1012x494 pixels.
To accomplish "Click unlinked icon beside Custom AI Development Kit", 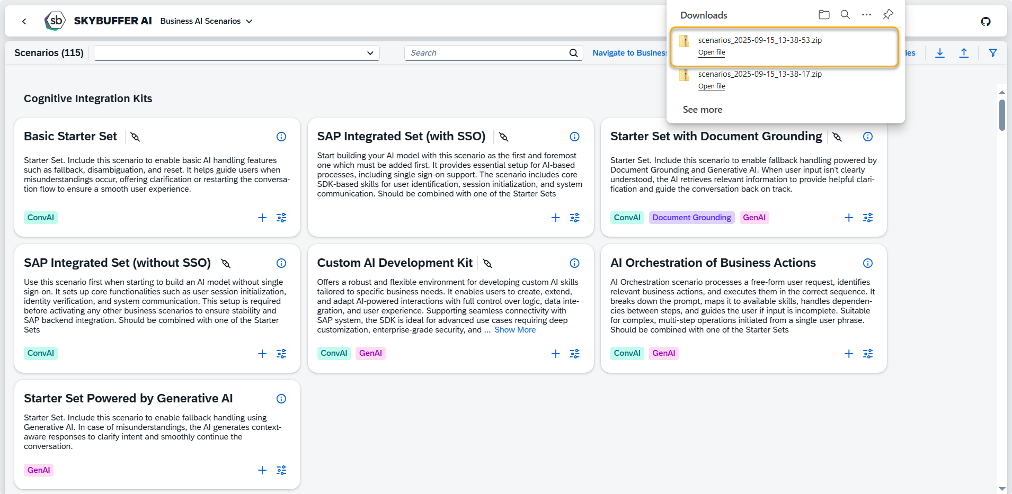I will point(488,263).
